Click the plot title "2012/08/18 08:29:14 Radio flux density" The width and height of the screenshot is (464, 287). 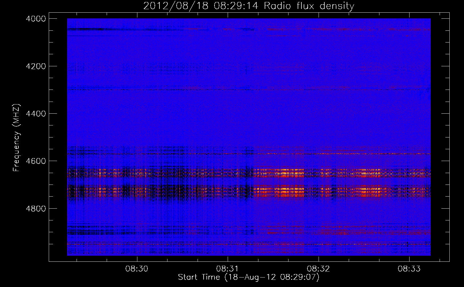(249, 6)
